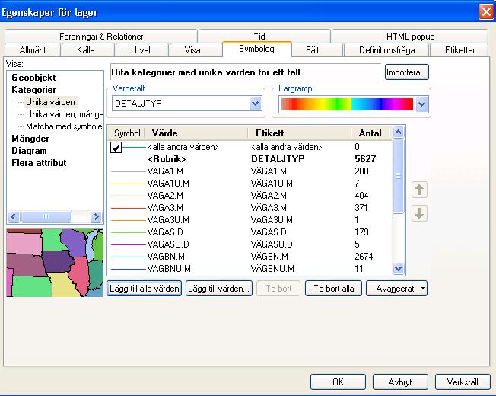Move selected value up with arrow button

coord(419,190)
